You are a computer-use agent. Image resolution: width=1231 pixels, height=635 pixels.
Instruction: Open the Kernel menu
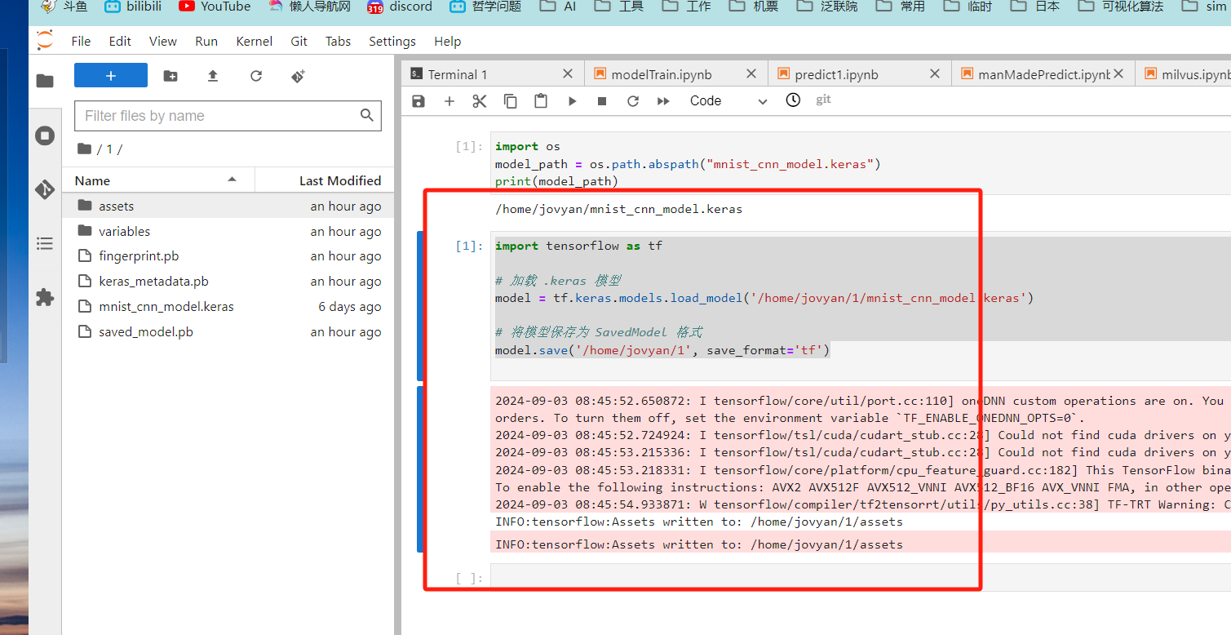(255, 41)
